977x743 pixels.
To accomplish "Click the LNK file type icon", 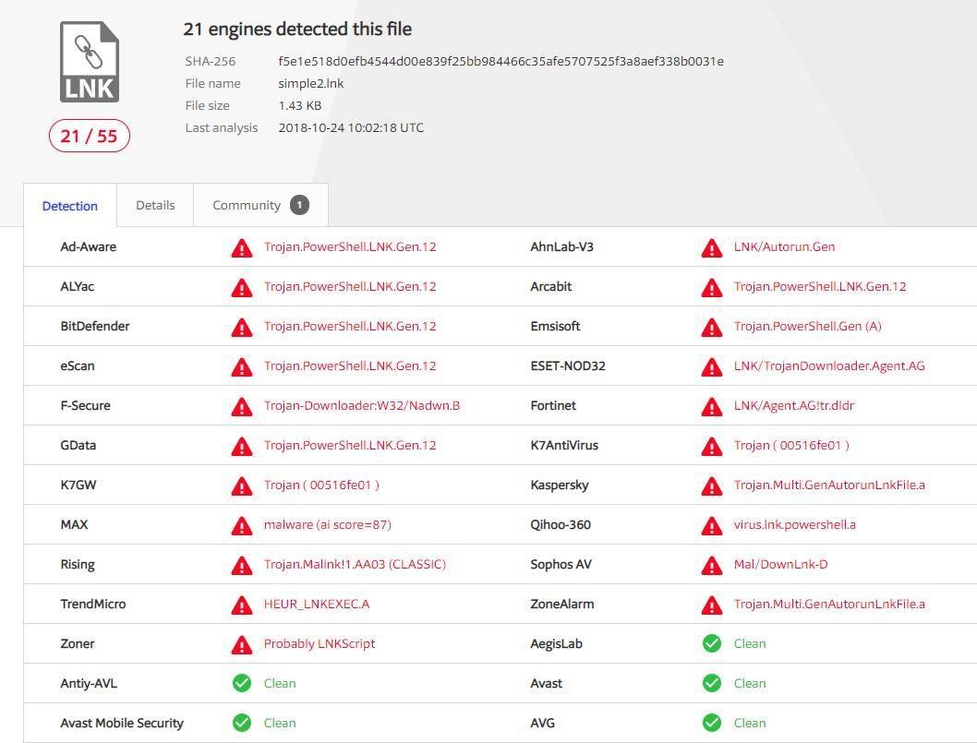I will (89, 62).
